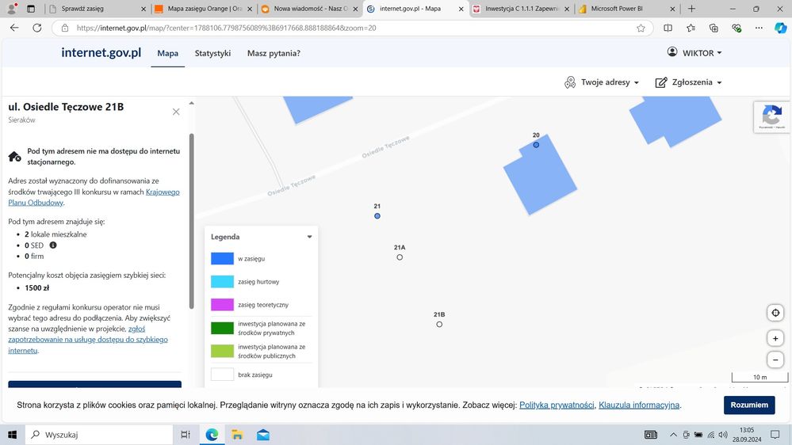The image size is (792, 445).
Task: Click the 'w zasięgu' blue legend swatch
Action: pyautogui.click(x=222, y=259)
